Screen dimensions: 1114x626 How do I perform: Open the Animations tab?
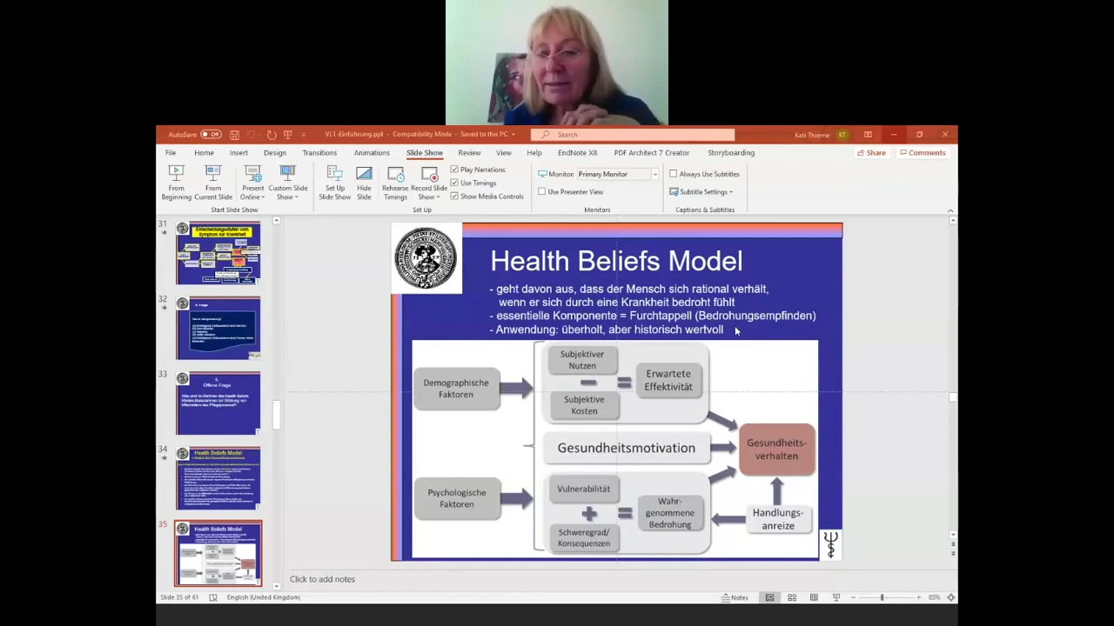372,153
